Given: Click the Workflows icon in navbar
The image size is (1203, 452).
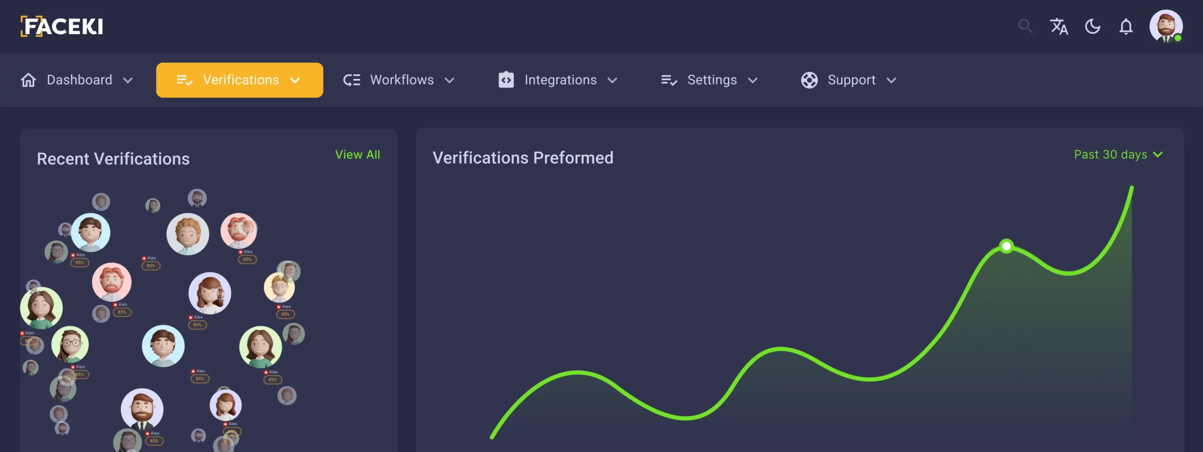Looking at the screenshot, I should tap(352, 80).
